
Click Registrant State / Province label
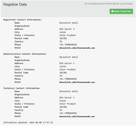(24, 35)
